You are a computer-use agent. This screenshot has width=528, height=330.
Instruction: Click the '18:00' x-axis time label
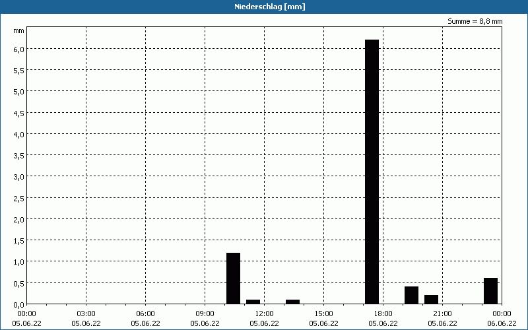(383, 314)
